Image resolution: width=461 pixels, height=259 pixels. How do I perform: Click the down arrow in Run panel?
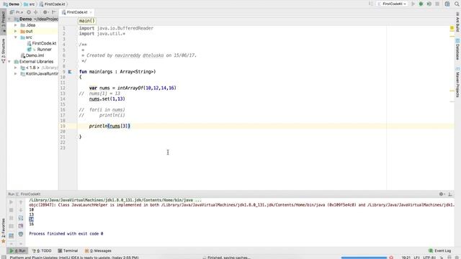click(x=21, y=210)
